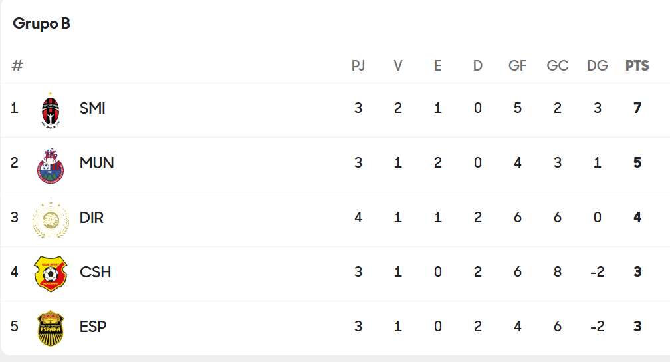This screenshot has height=362, width=670.
Task: Click the DIR golden laurel crest
Action: pos(51,220)
